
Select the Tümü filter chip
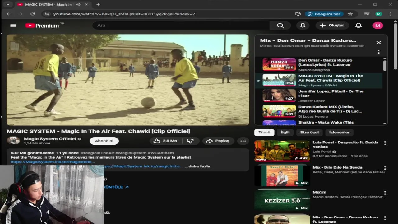(x=264, y=132)
